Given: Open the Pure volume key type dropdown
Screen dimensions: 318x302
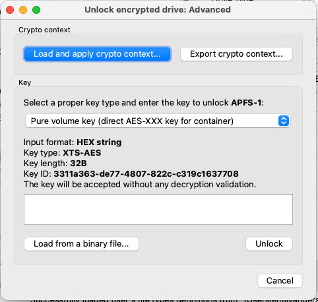Looking at the screenshot, I should coord(158,121).
